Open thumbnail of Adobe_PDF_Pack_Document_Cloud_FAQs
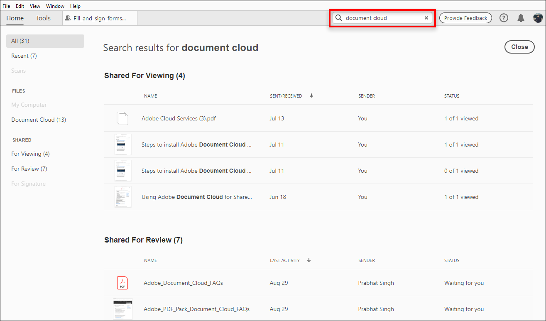 tap(122, 309)
